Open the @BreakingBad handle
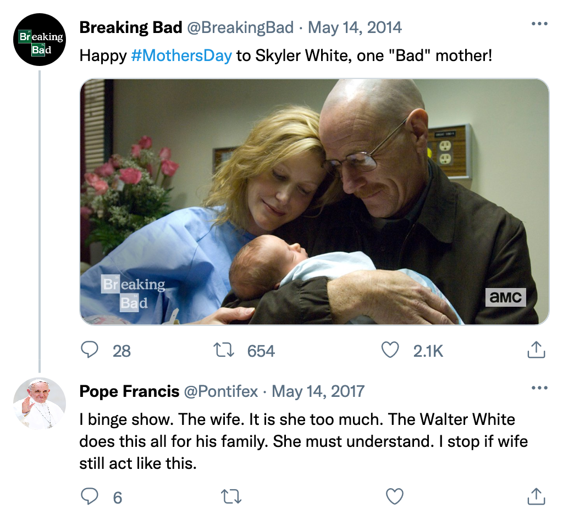This screenshot has height=520, width=563. (240, 27)
